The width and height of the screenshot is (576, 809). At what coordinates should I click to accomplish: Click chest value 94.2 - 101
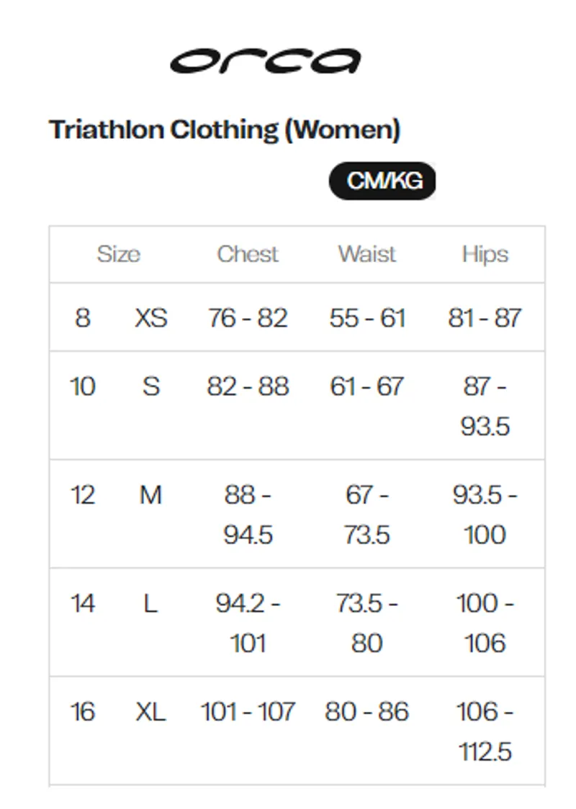pyautogui.click(x=248, y=623)
